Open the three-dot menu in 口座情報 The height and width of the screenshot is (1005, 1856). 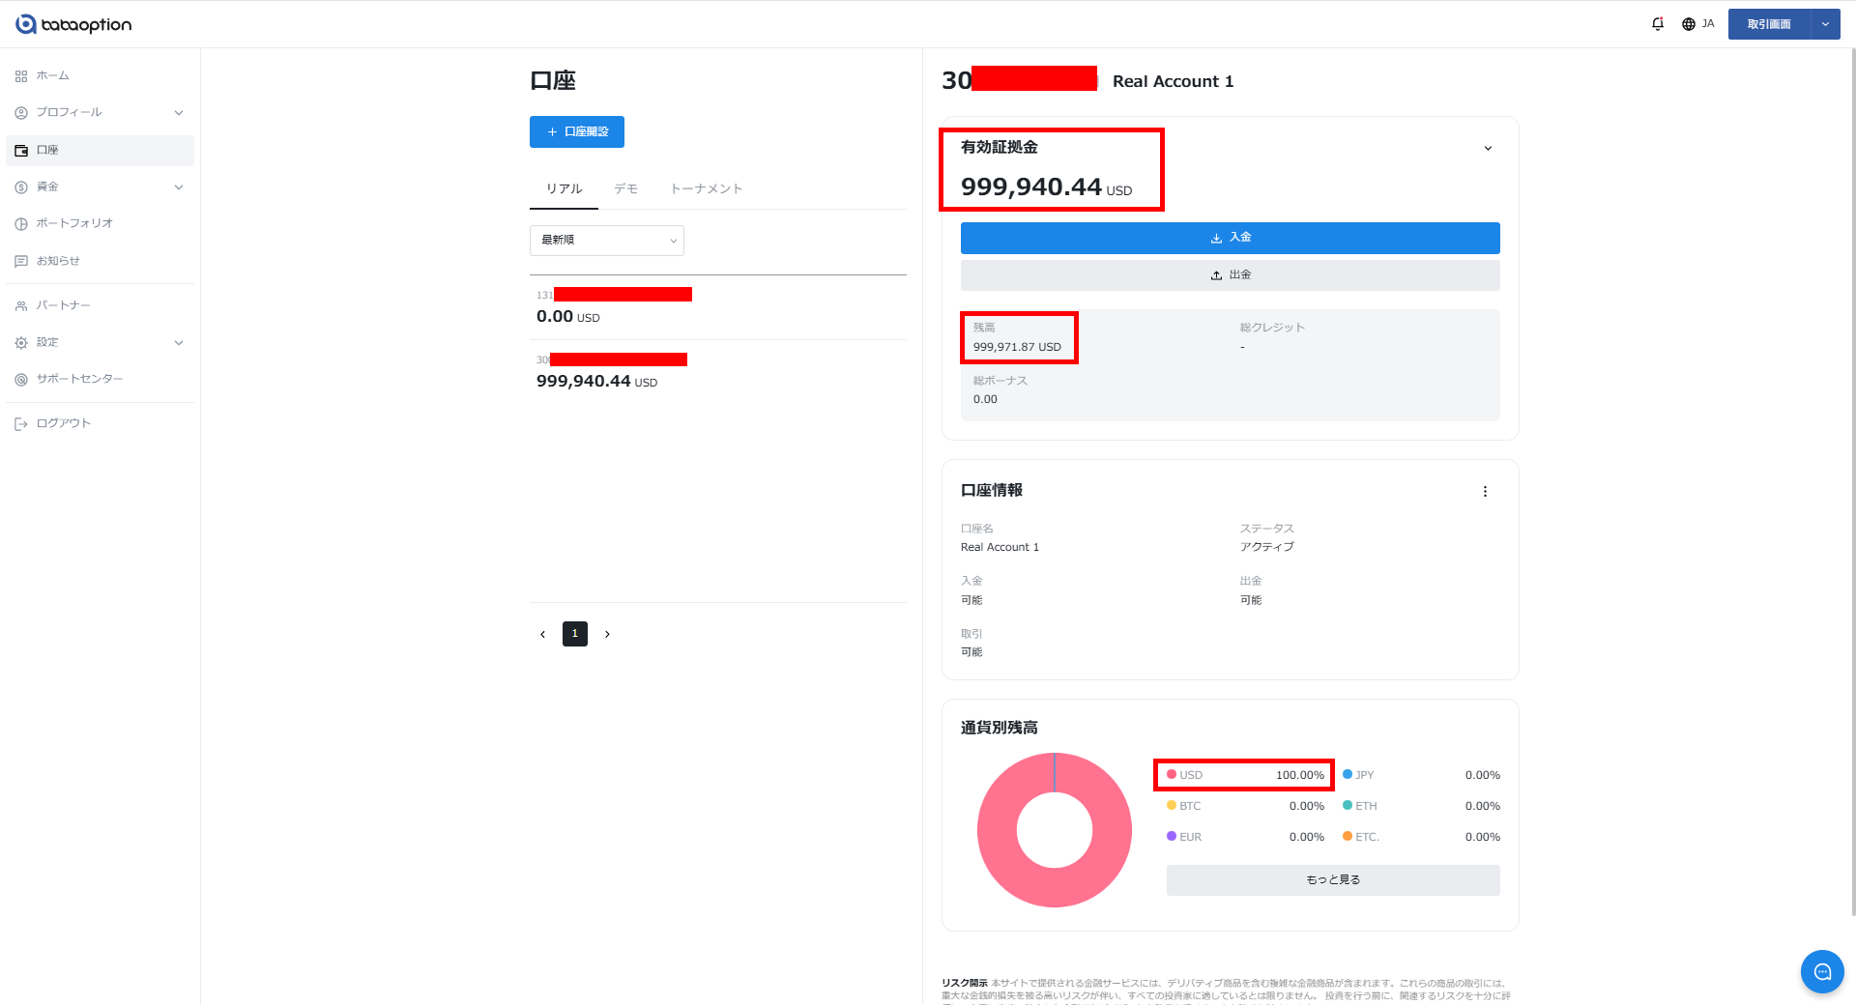[x=1485, y=492]
